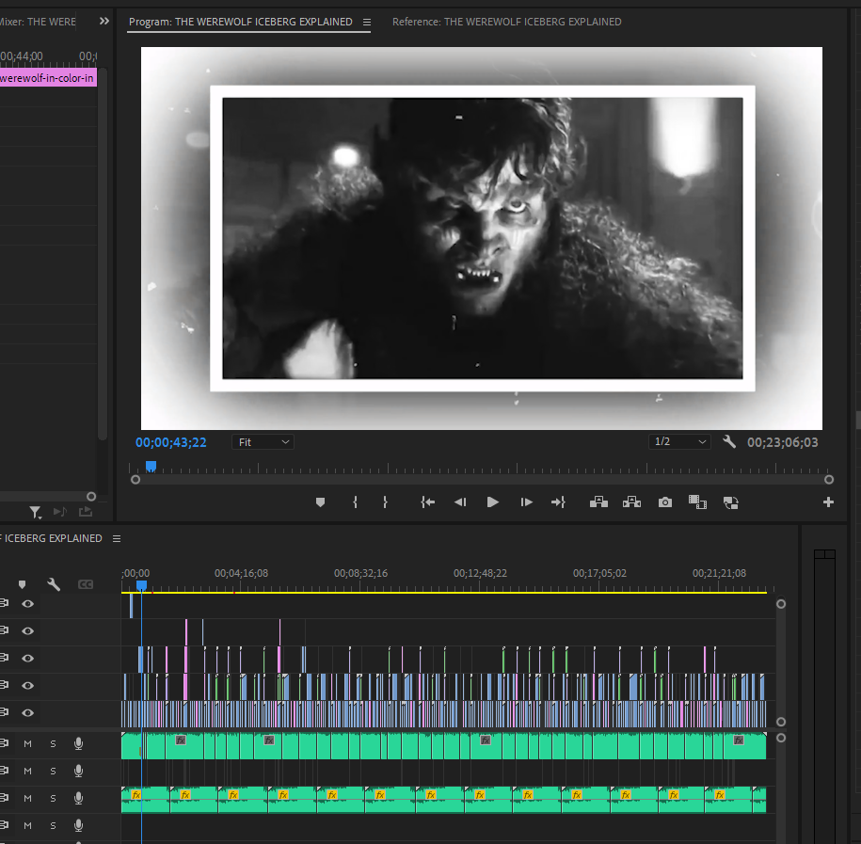Viewport: 861px width, 844px height.
Task: Click the Lift button
Action: [x=598, y=502]
